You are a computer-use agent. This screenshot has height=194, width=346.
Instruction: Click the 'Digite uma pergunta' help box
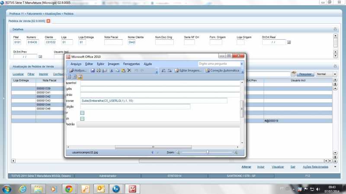tap(219, 64)
